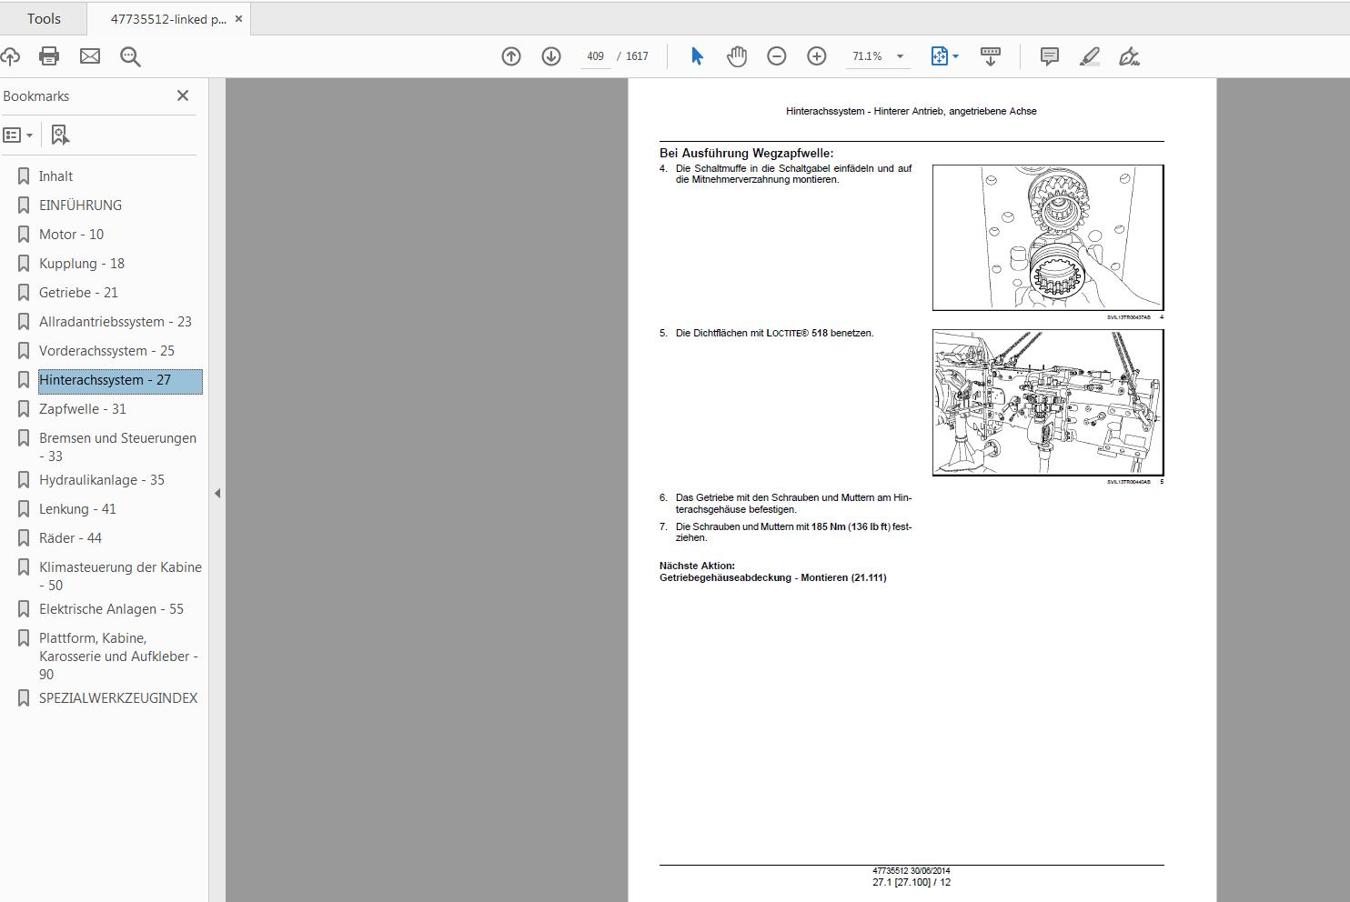Click bookmark icon beside Lenkung - 41
This screenshot has height=902, width=1350.
click(24, 509)
